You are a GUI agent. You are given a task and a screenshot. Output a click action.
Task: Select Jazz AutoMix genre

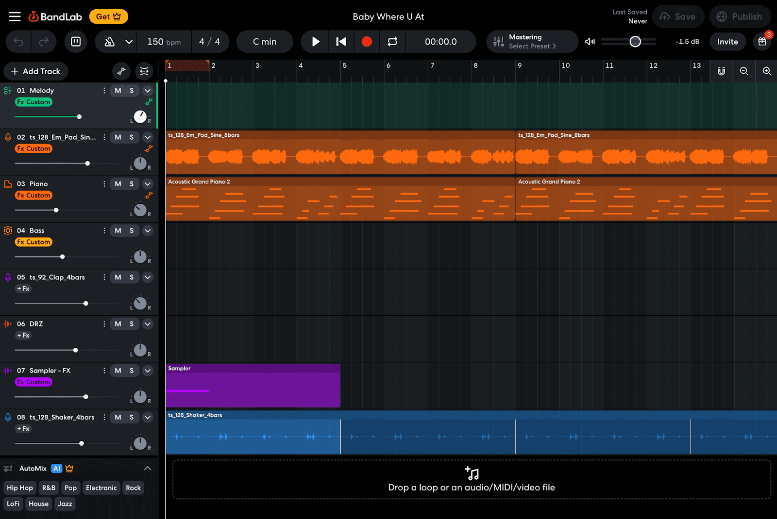[65, 504]
